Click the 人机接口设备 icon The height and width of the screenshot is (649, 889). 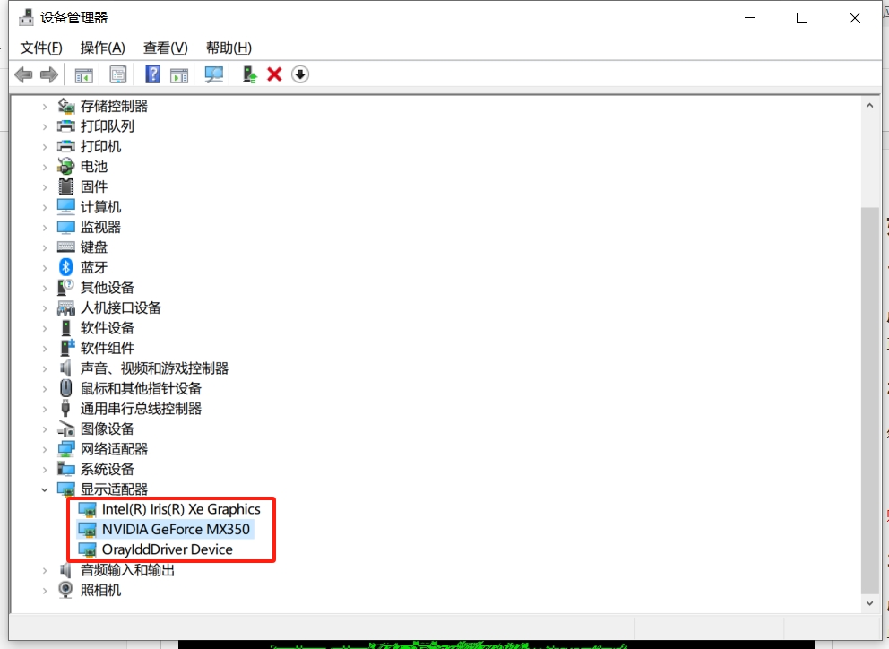click(x=65, y=308)
